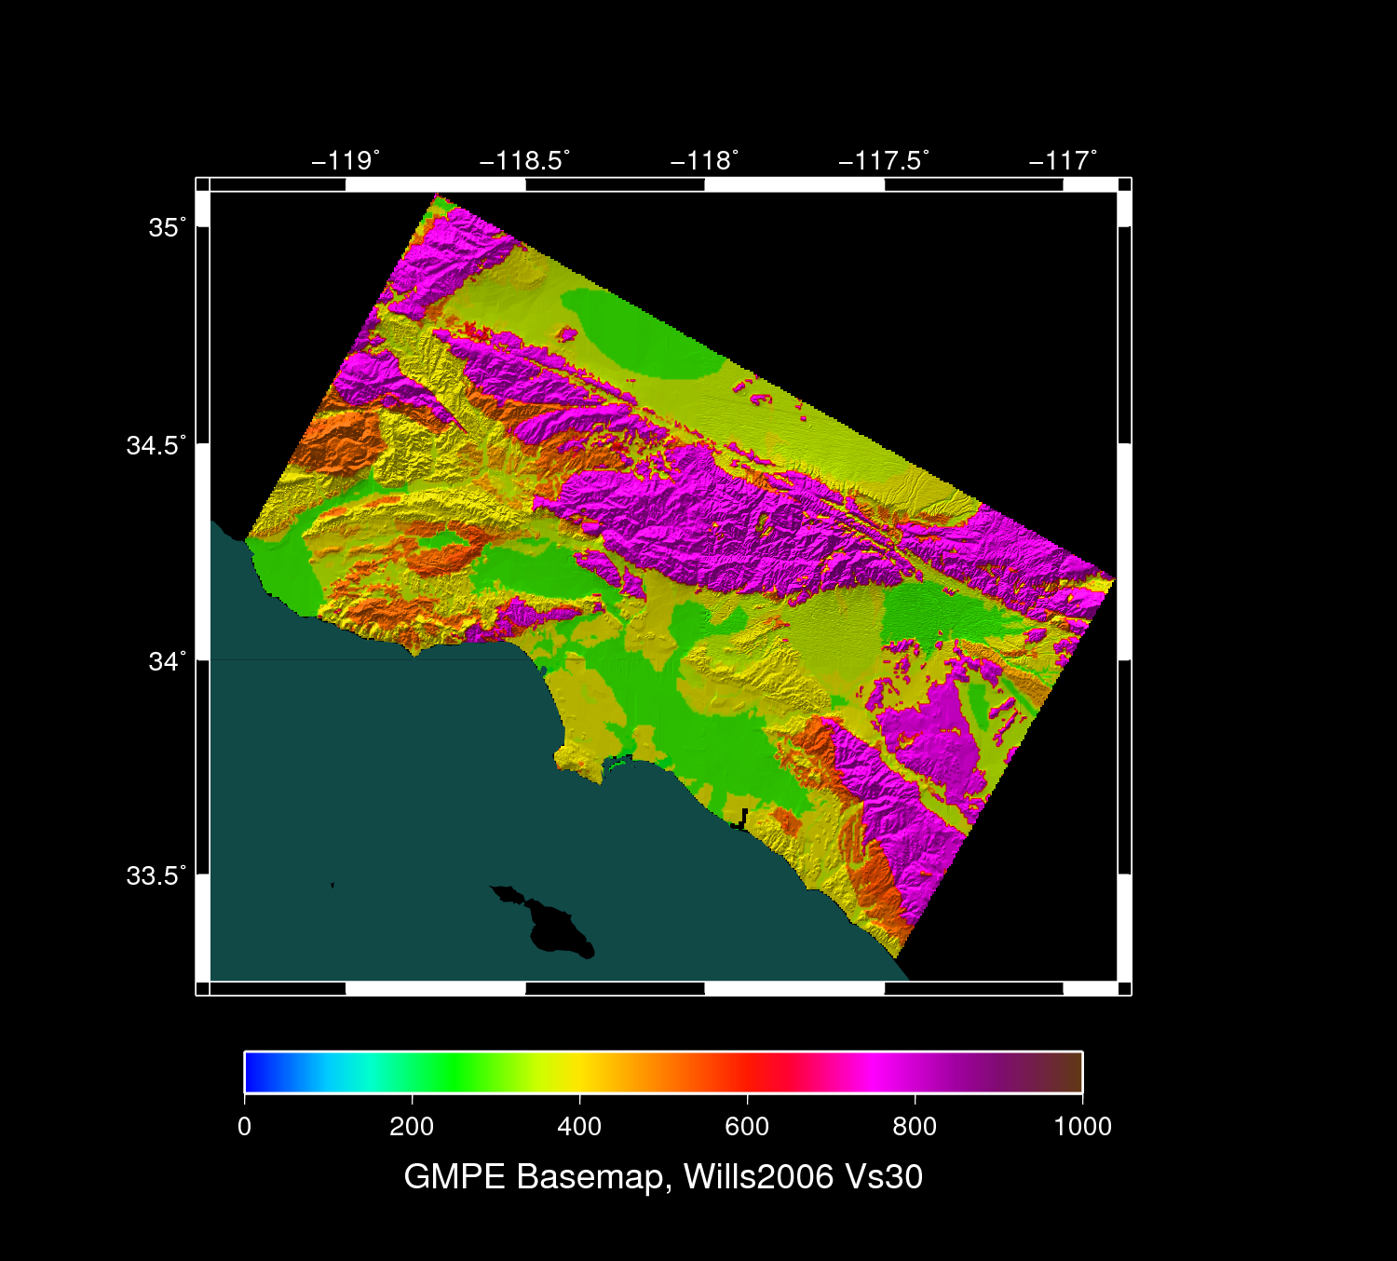This screenshot has height=1261, width=1397.
Task: Click the -117.5° longitude label
Action: 883,160
